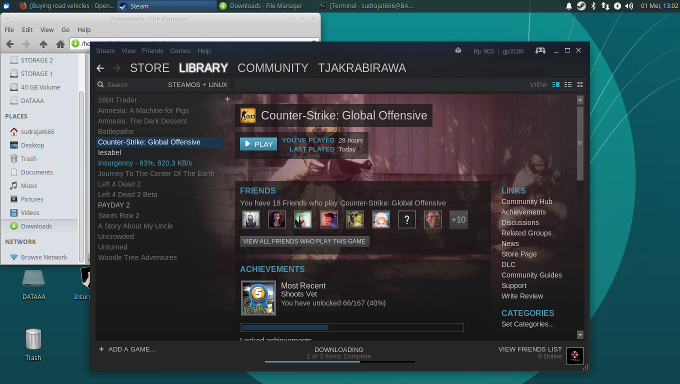Open the Steam menu
The image size is (680, 384).
point(105,50)
